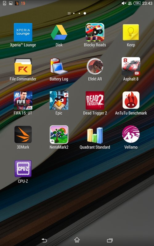
Task: Tap the Back navigation button
Action: click(44, 240)
